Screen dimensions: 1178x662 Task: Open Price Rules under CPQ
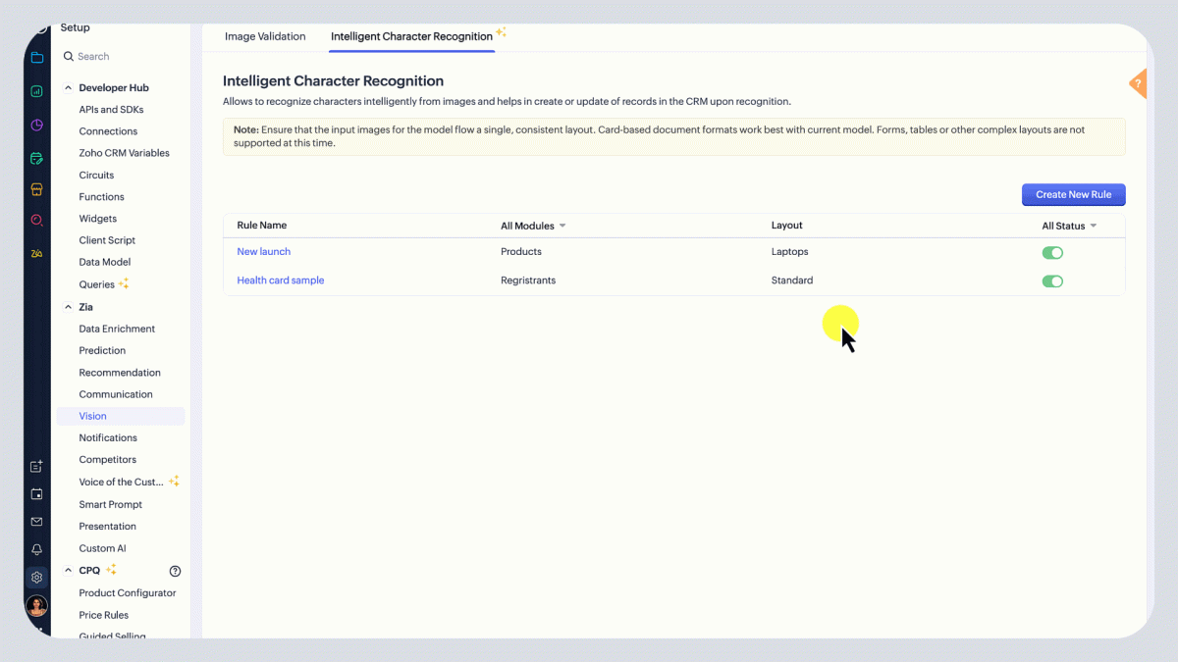click(103, 615)
